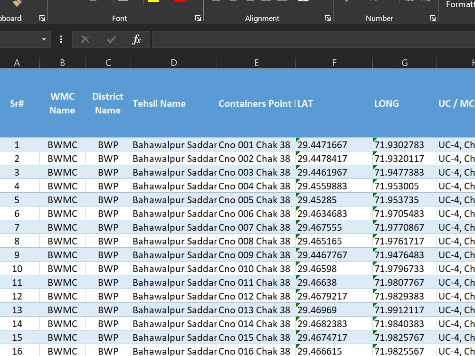Screen dimensions: 475x356
Task: Select the cell 'Cno 012 Chak 38'
Action: click(x=256, y=296)
